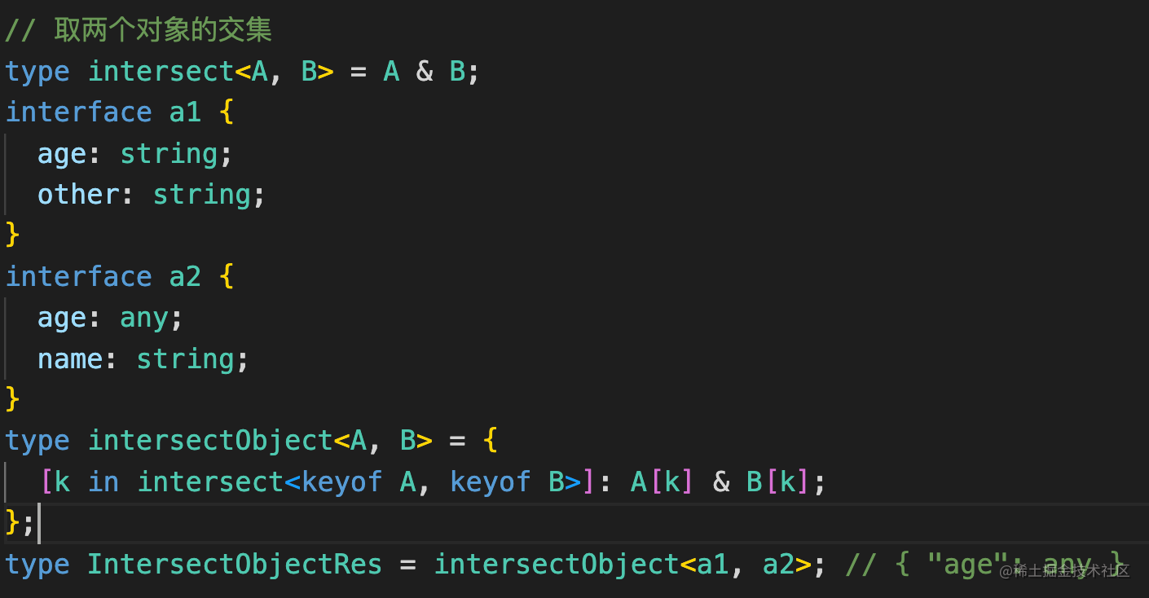Click the a2 interface name

click(x=185, y=277)
